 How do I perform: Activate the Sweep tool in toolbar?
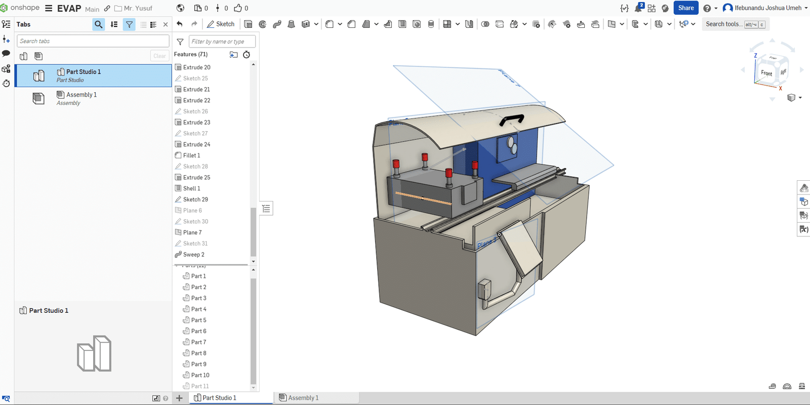[277, 24]
